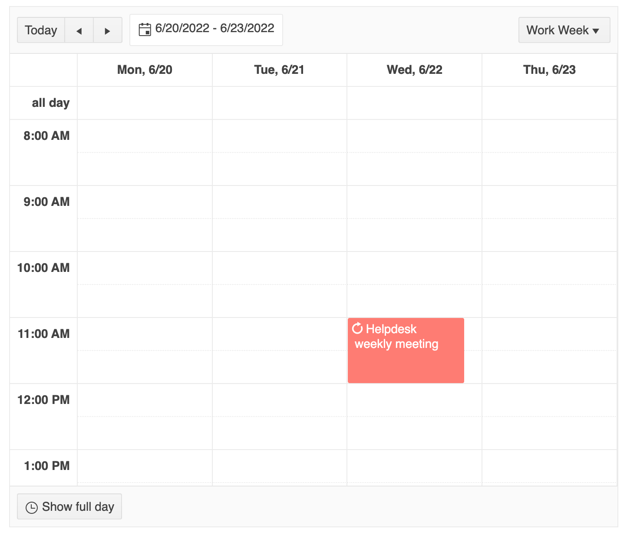Image resolution: width=627 pixels, height=536 pixels.
Task: Select the Thu, 6/23 column header
Action: coord(549,70)
